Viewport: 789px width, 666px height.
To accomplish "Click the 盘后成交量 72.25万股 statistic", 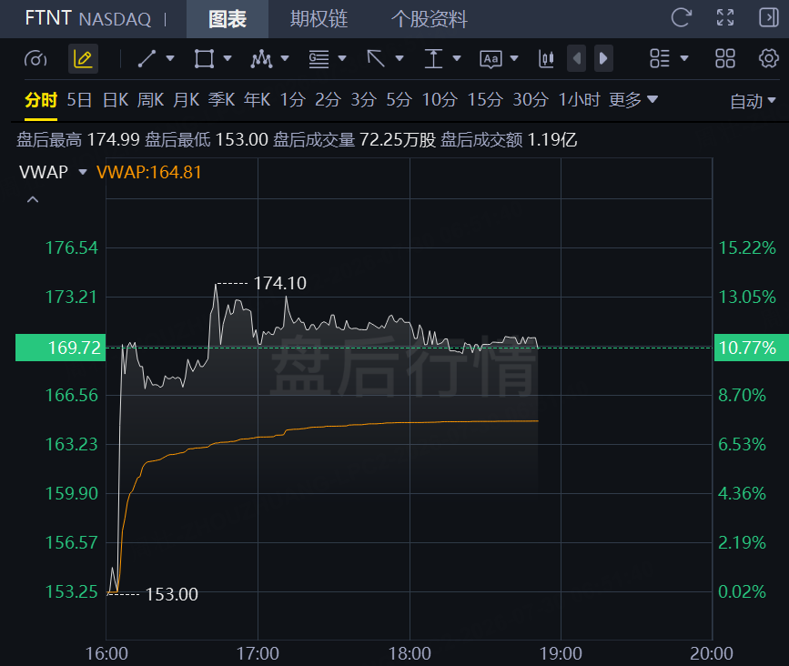I will 354,139.
